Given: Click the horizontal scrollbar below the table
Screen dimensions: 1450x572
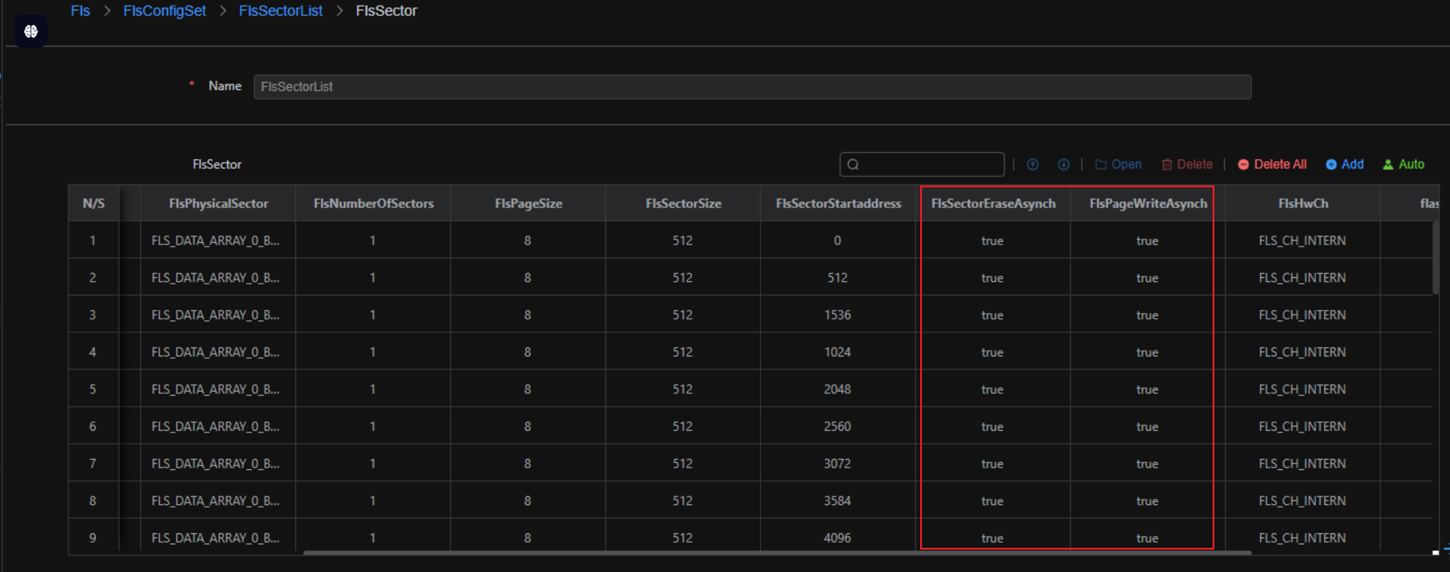Looking at the screenshot, I should click(x=776, y=552).
